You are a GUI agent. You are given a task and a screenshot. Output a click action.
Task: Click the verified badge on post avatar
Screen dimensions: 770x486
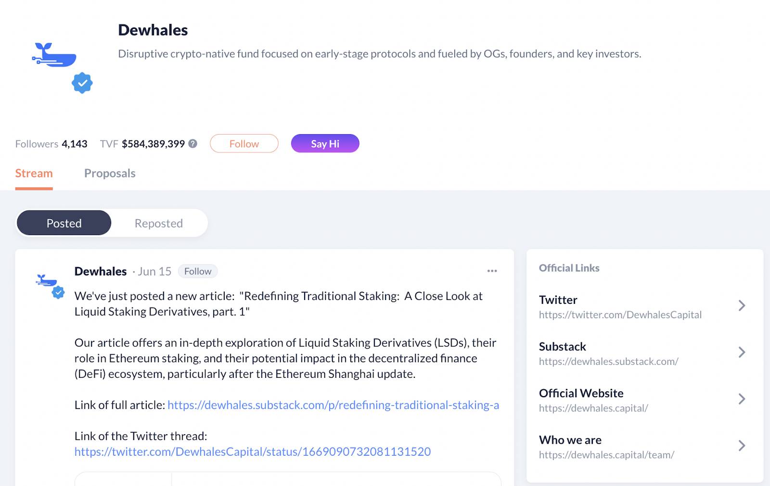coord(58,292)
